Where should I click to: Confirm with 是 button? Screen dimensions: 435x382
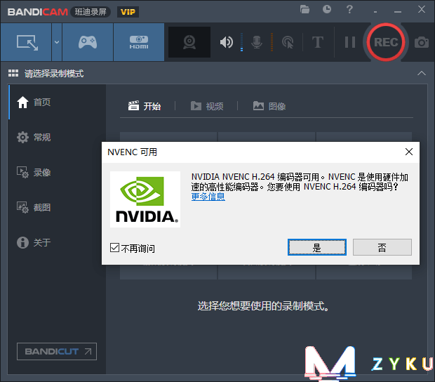[x=317, y=247]
